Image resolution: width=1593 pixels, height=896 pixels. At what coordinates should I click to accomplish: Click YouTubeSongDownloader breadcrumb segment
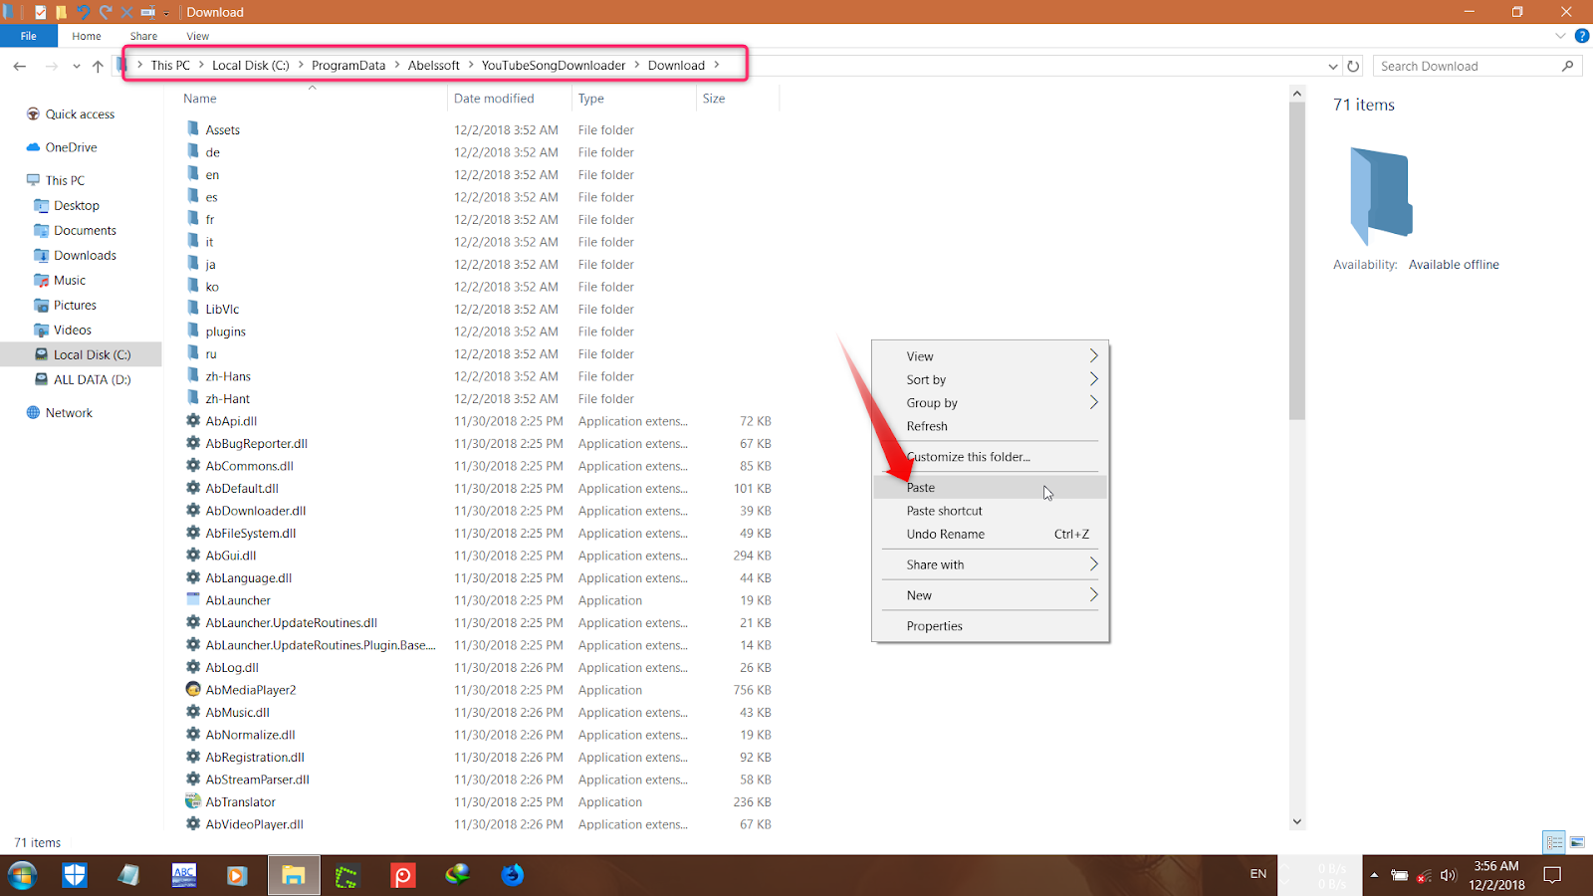pos(554,66)
